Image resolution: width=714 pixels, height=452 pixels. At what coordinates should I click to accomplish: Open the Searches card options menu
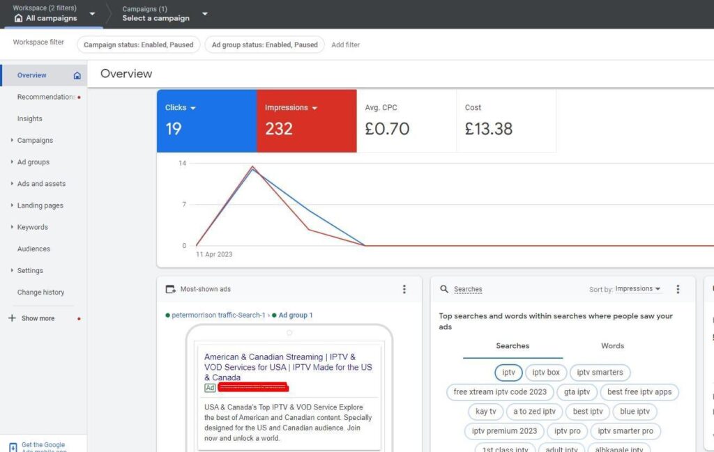678,289
